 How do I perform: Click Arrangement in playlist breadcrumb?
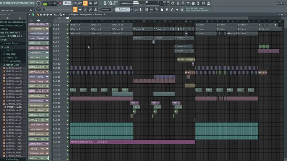click(86, 14)
